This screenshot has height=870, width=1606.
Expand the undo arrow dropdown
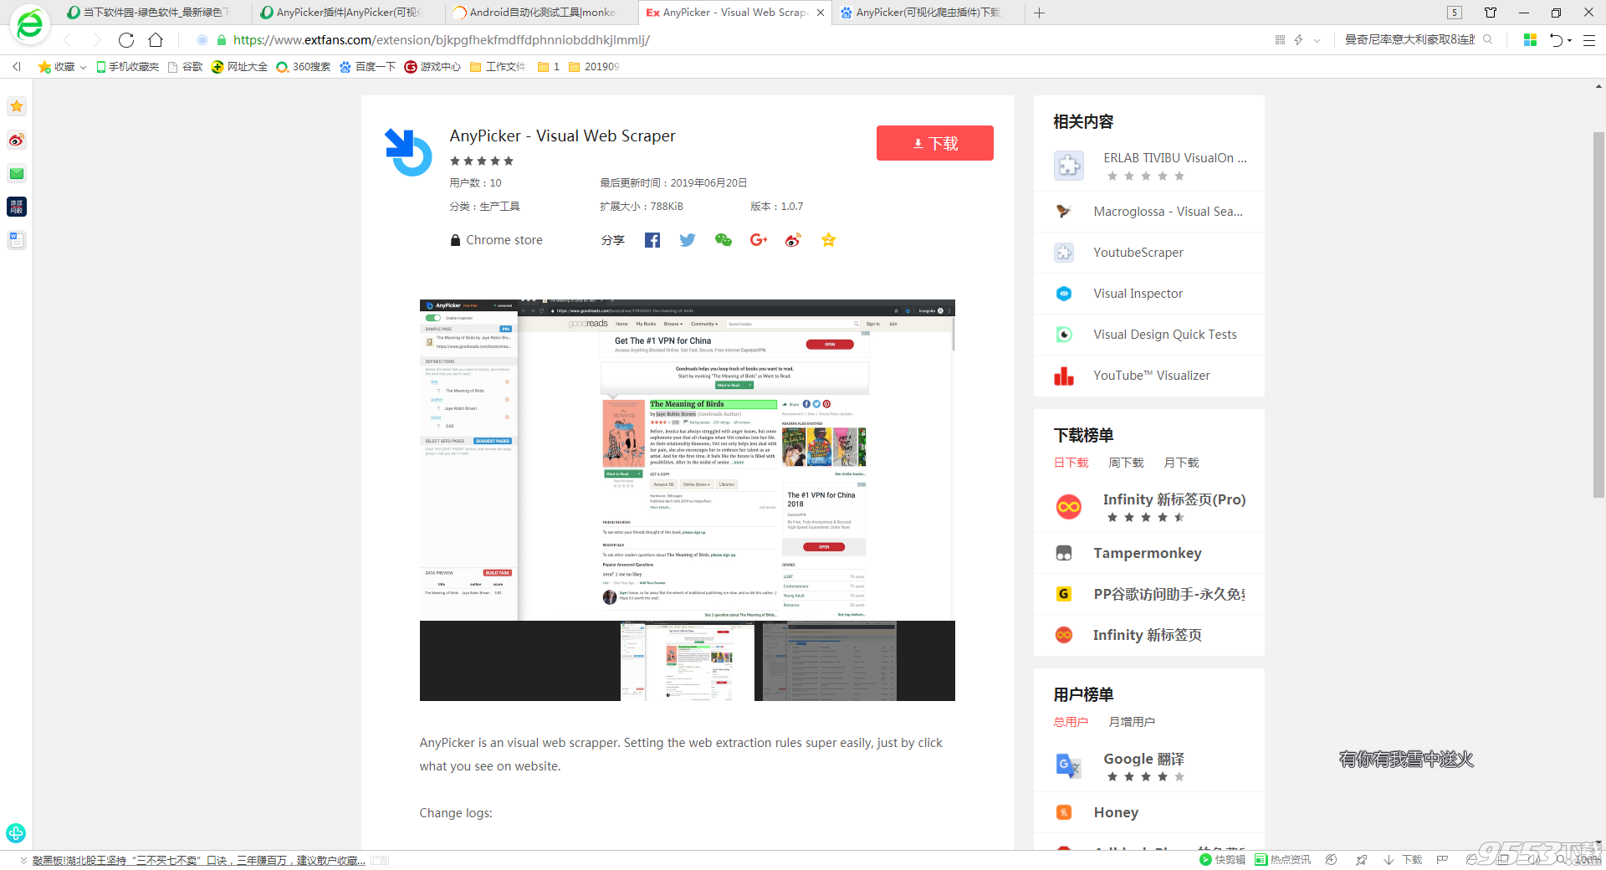(x=1570, y=40)
